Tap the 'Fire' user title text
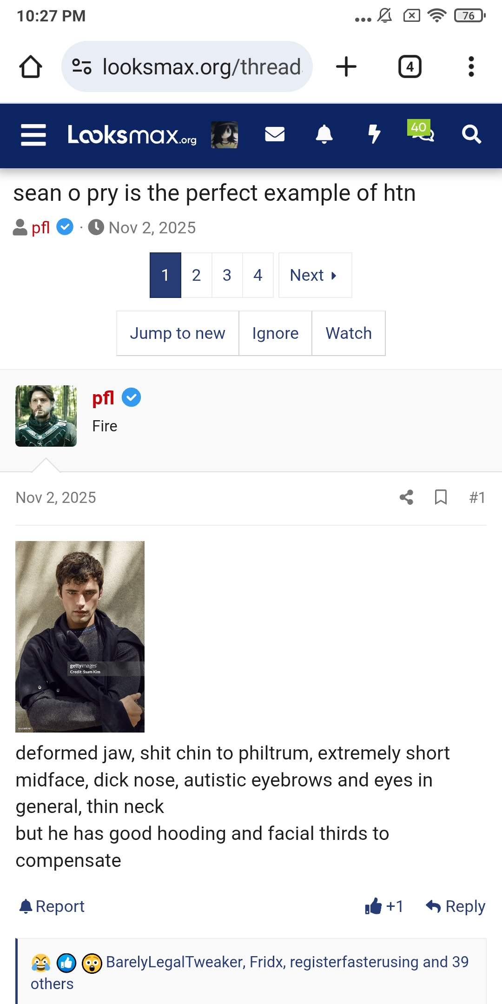Image resolution: width=502 pixels, height=1004 pixels. pos(105,426)
